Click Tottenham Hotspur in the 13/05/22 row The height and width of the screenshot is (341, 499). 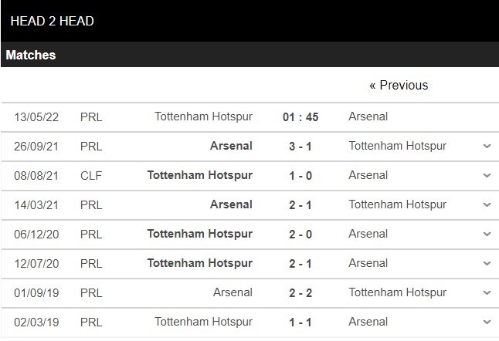coord(203,117)
